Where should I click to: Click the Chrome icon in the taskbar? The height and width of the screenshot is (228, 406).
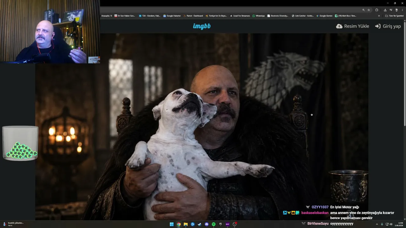click(179, 224)
